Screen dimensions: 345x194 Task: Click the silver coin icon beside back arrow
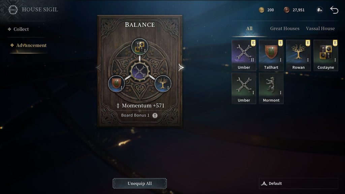point(319,10)
